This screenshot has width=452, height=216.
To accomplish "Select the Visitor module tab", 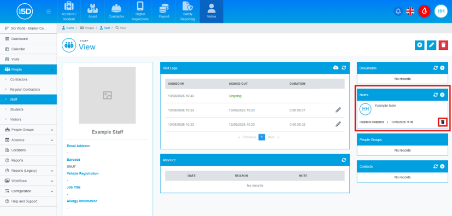I will [x=212, y=11].
